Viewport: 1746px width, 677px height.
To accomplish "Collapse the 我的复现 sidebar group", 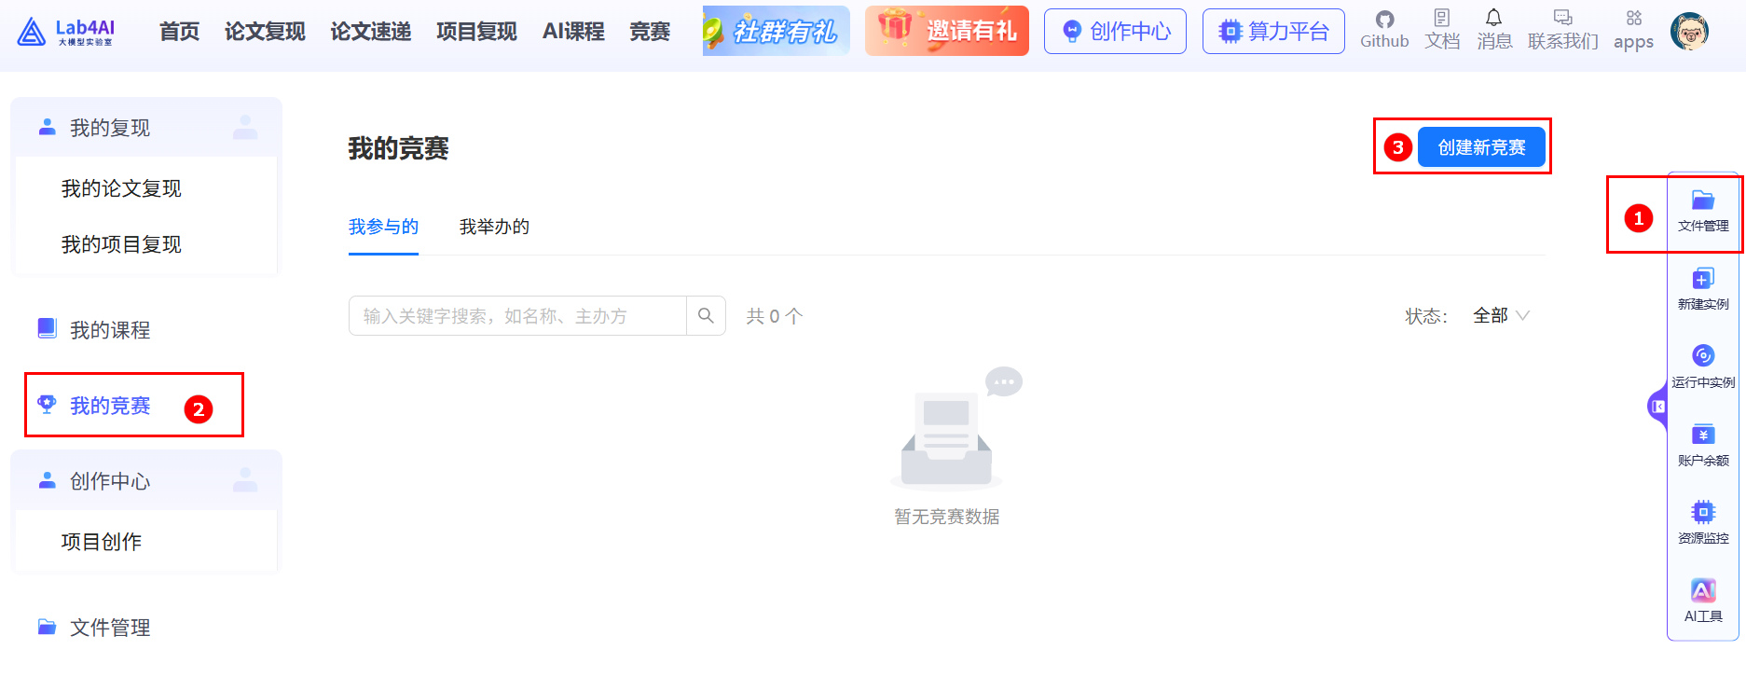I will point(146,128).
